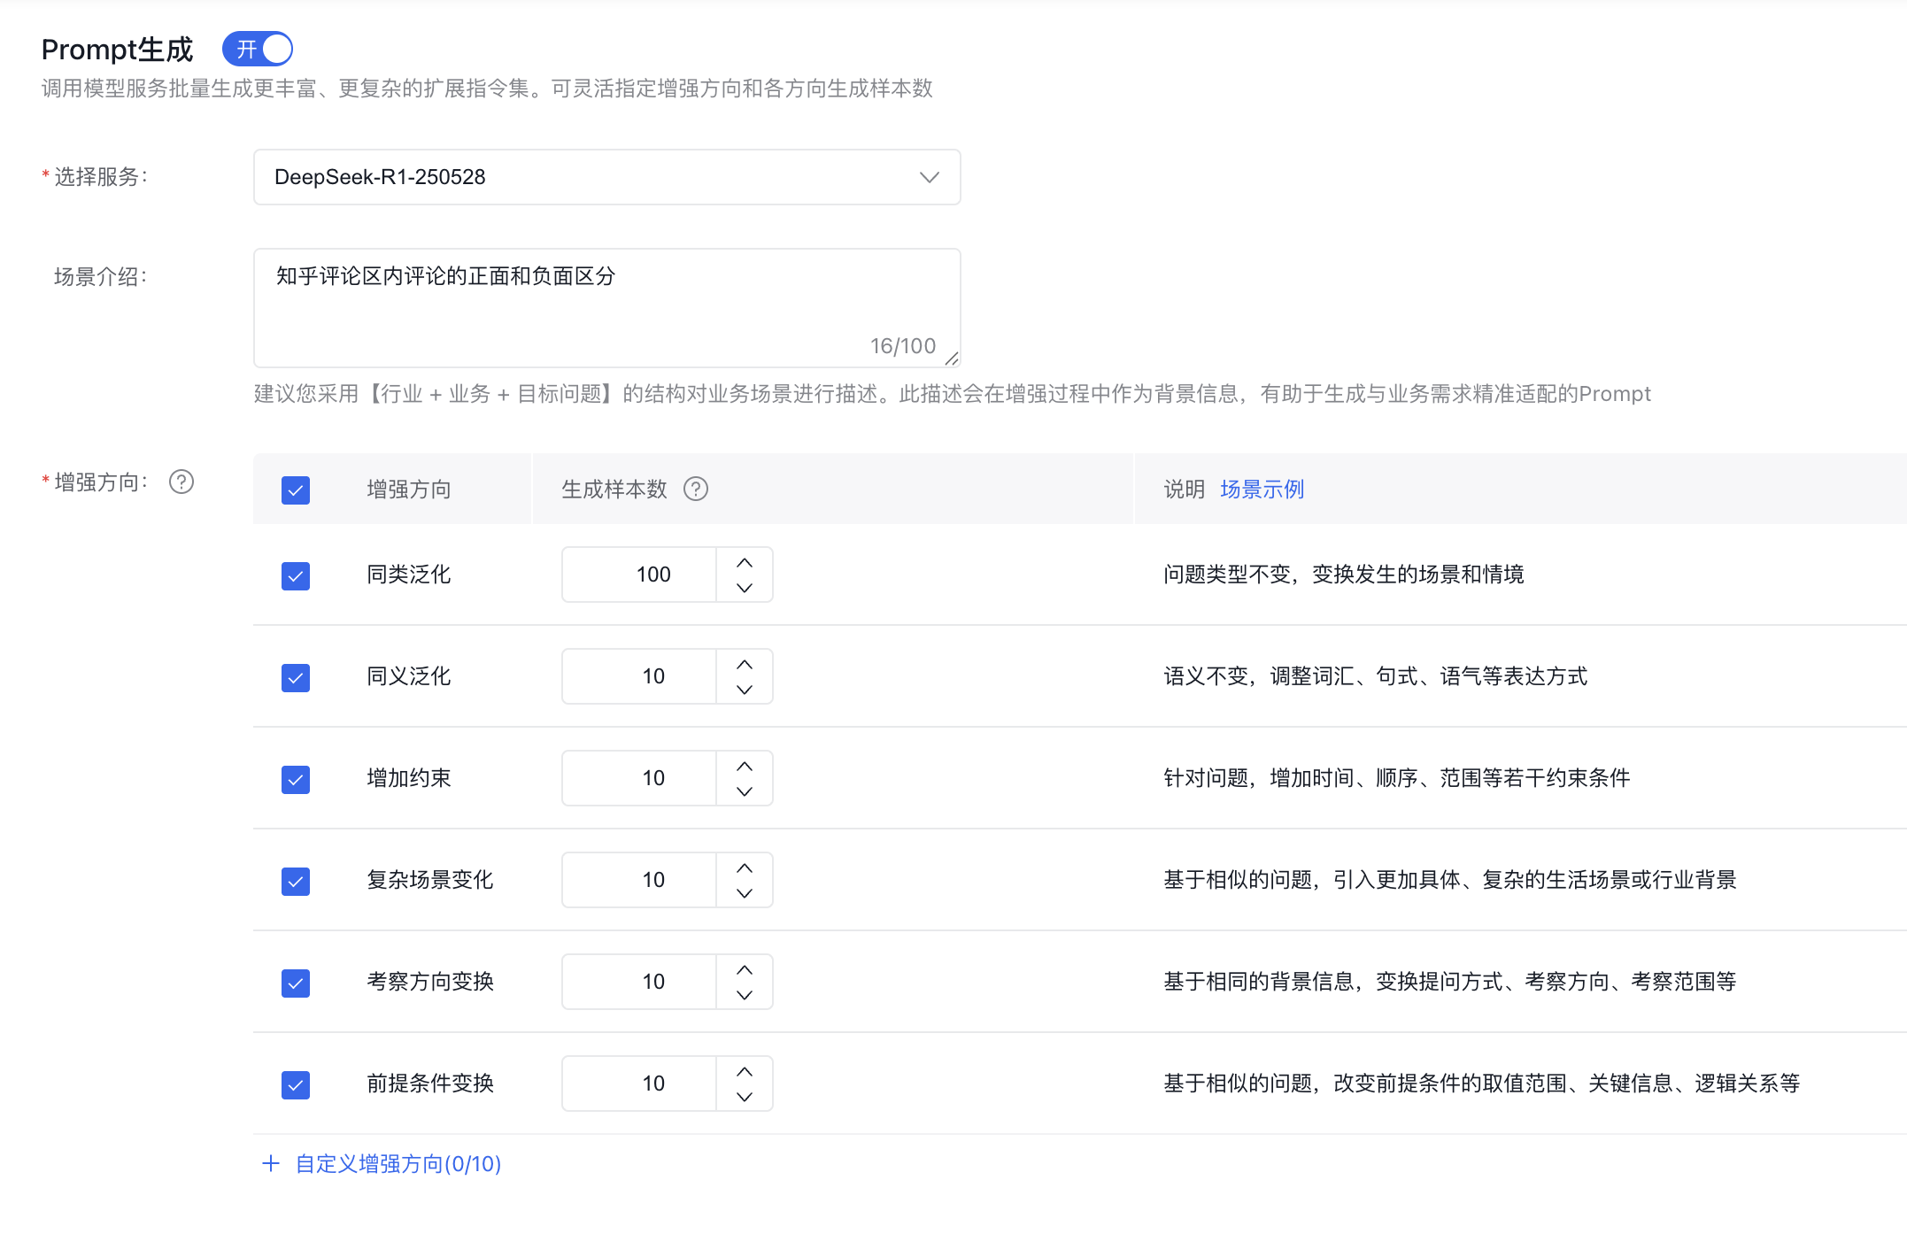Open the 场景示例 link
The width and height of the screenshot is (1907, 1234).
tap(1262, 490)
